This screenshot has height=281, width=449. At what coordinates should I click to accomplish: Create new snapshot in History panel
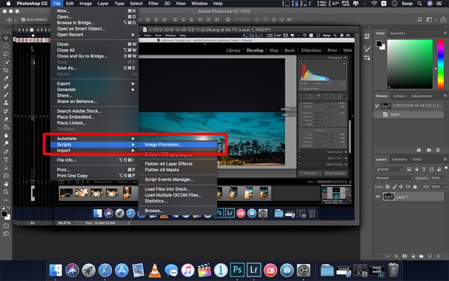point(429,149)
